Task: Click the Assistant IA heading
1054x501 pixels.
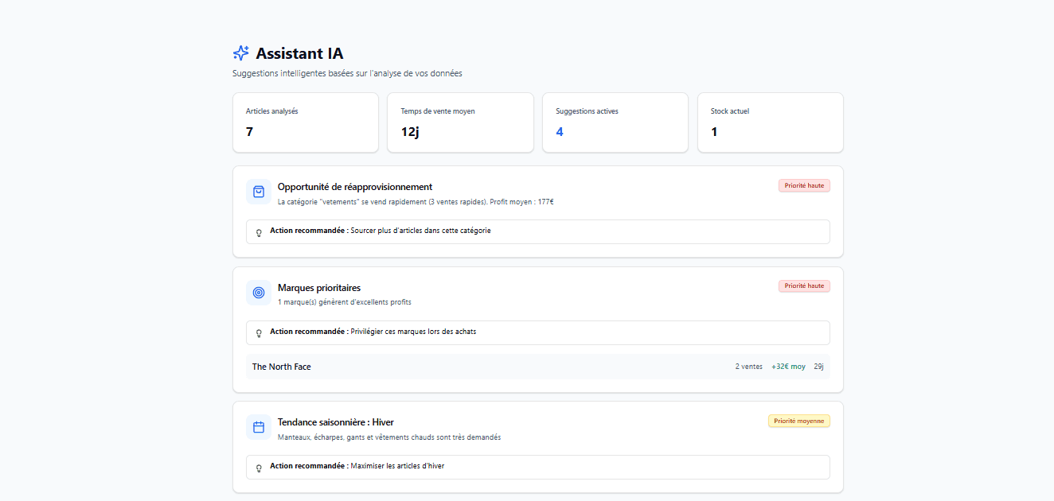Action: click(299, 52)
